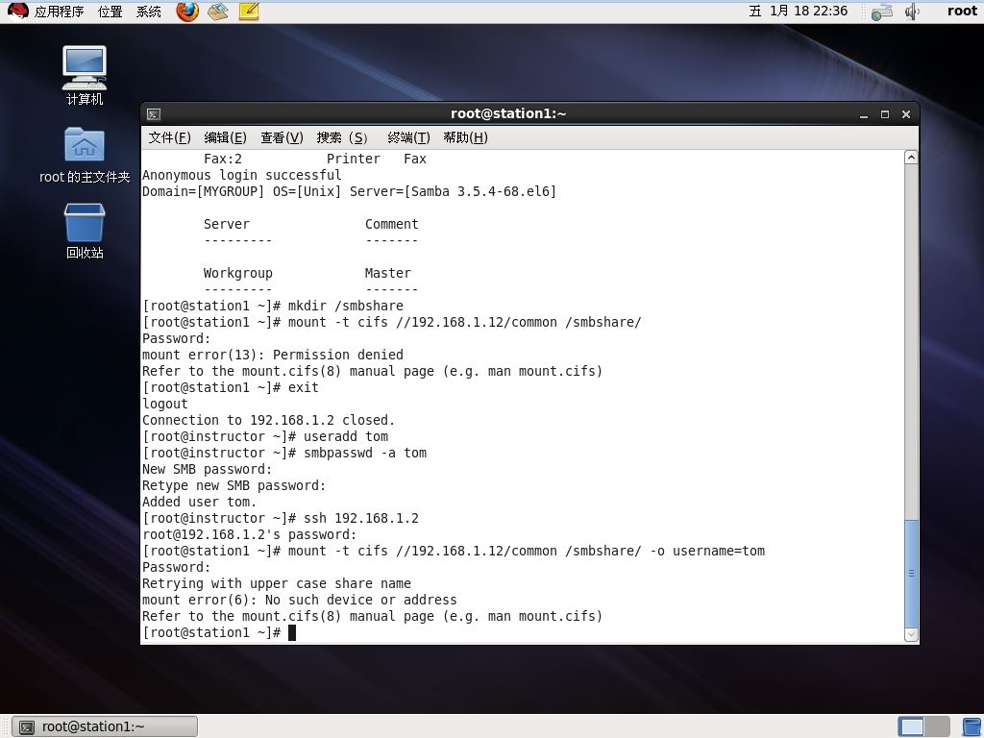Screen dimensions: 984x738
Task: Switch to the second workspace in the switcher
Action: coord(937,726)
